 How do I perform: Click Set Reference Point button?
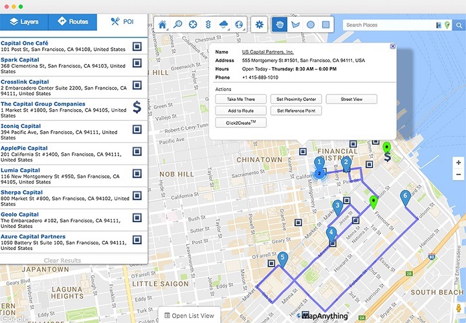[296, 110]
